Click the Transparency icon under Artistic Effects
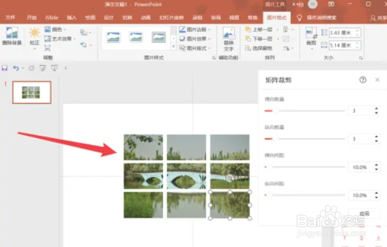The width and height of the screenshot is (387, 247). pos(47,48)
